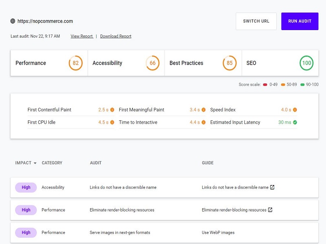Click info icon next to First Meaningful Paint

tap(203, 110)
